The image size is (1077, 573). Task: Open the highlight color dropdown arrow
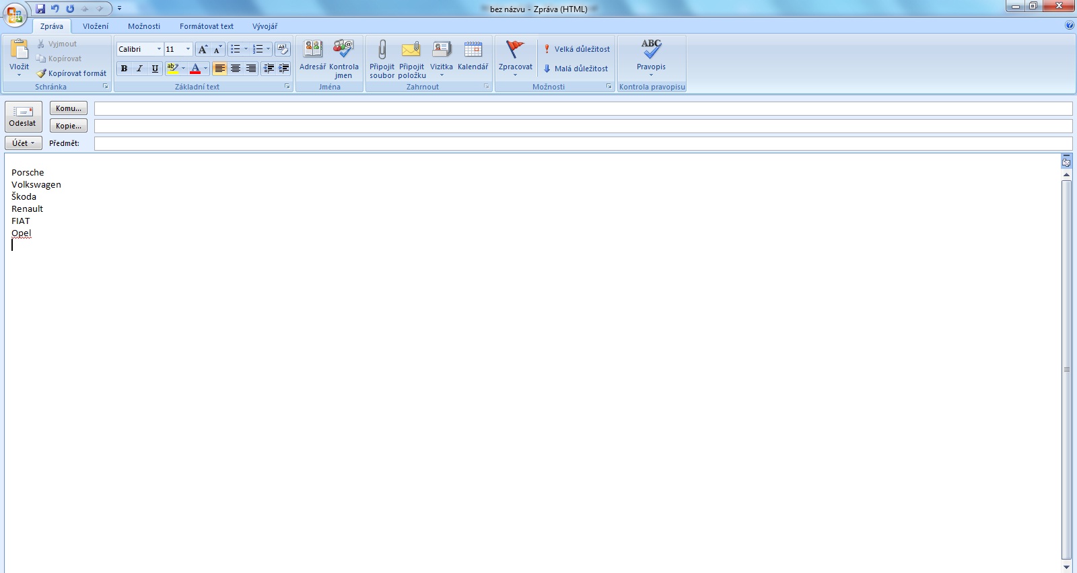183,69
